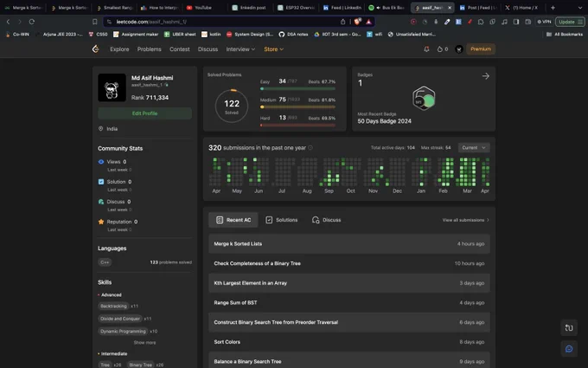The width and height of the screenshot is (588, 368).
Task: Open the notifications bell
Action: coord(426,48)
